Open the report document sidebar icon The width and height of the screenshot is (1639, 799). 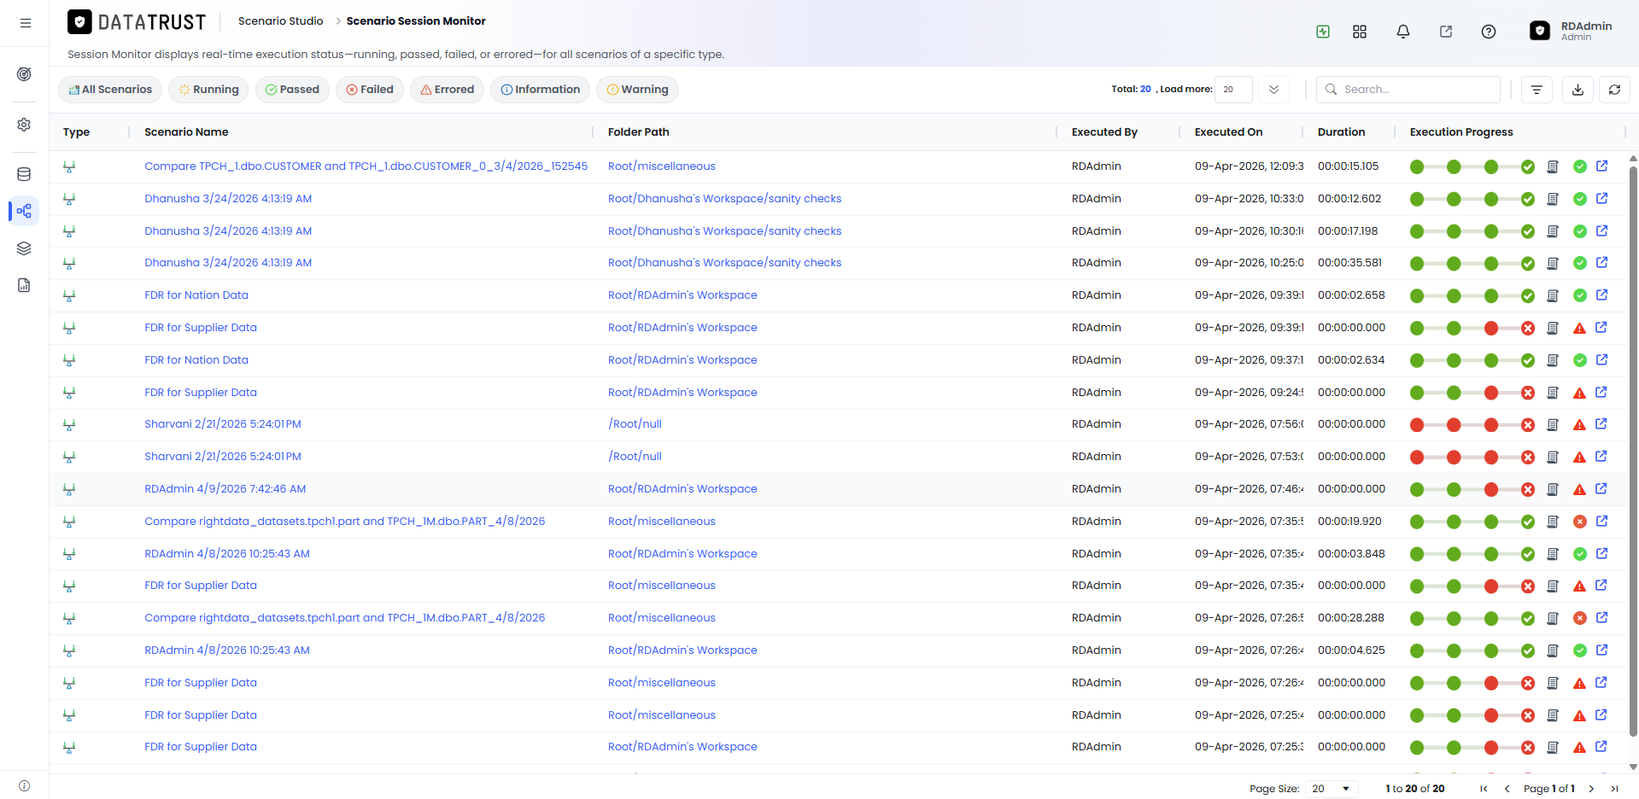coord(24,285)
